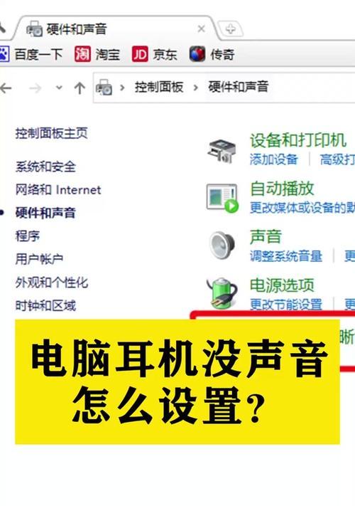The image size is (355, 506).
Task: Open the Power Options battery icon
Action: 222,292
